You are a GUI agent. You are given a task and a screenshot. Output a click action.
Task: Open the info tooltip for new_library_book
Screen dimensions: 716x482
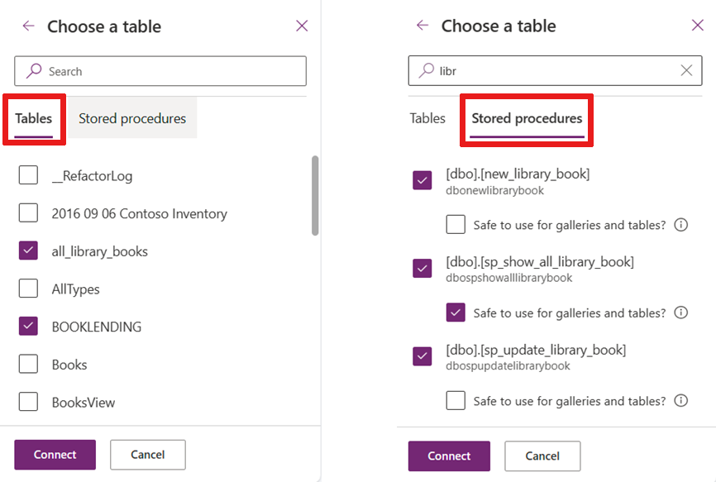pyautogui.click(x=680, y=222)
